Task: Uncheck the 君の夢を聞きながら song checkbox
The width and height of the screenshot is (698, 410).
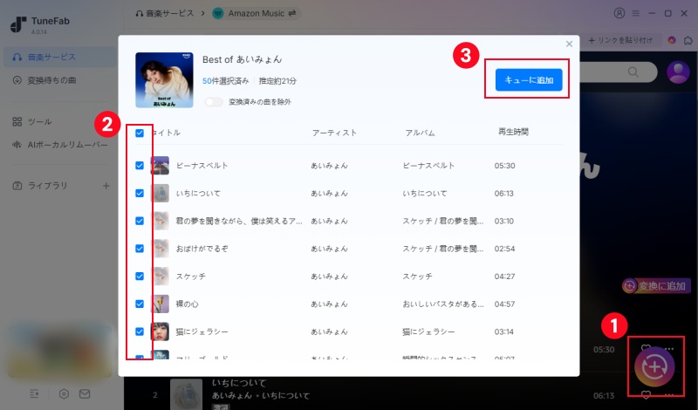Action: [x=140, y=221]
